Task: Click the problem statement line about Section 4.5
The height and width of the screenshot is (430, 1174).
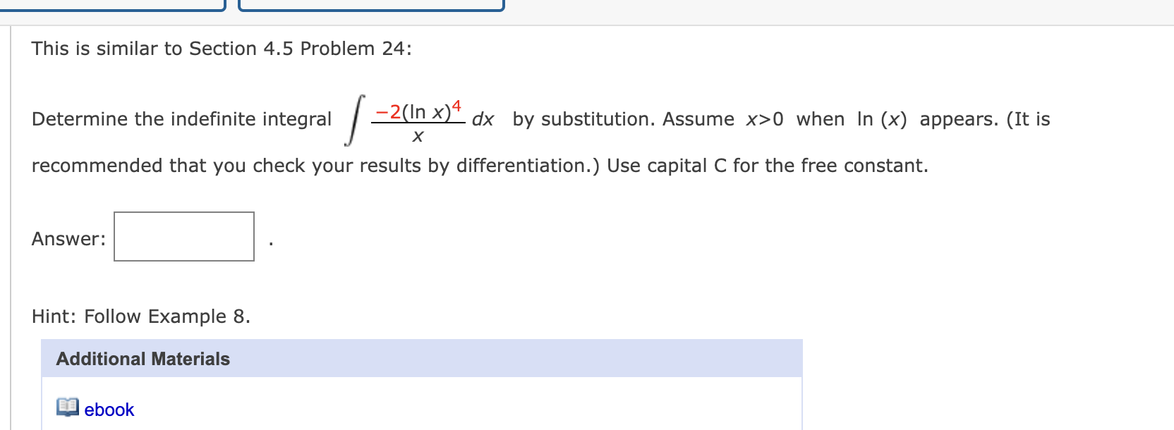Action: point(221,48)
